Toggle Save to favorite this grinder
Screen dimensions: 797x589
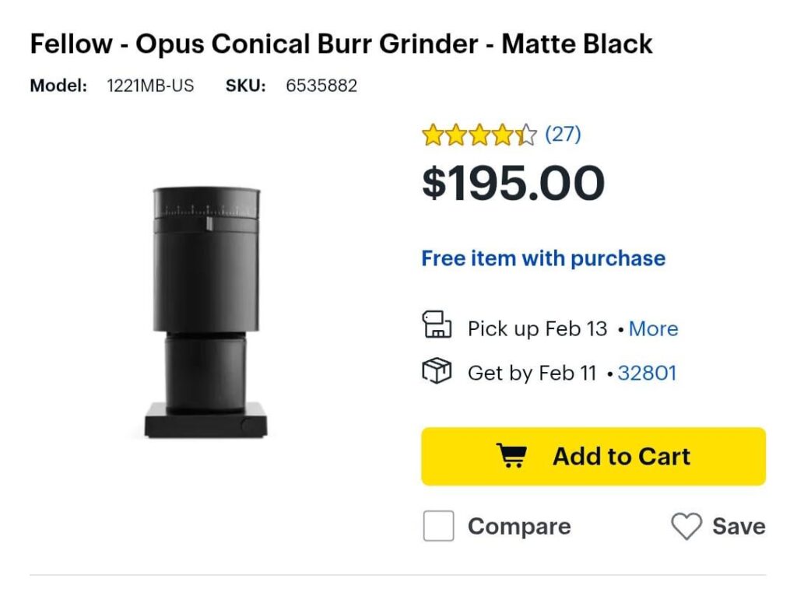pos(738,526)
